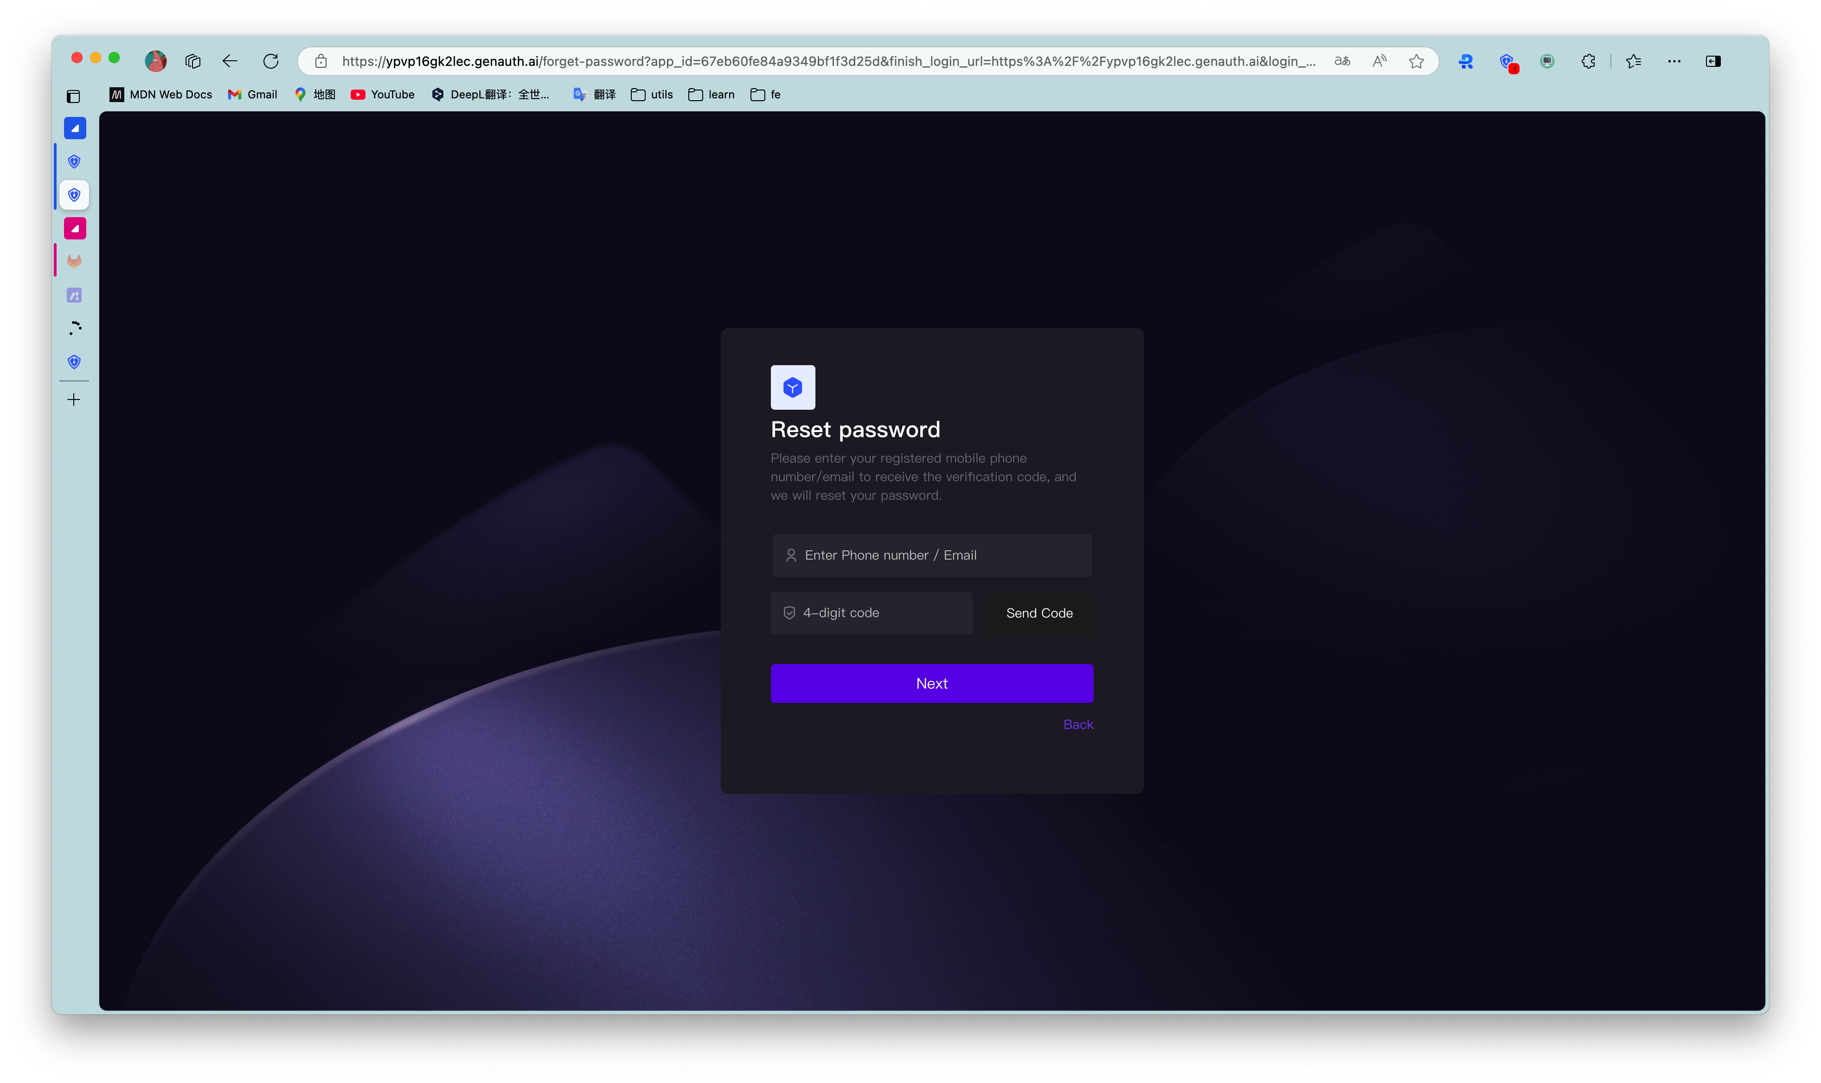The height and width of the screenshot is (1083, 1821).
Task: Click the Next button on the reset form
Action: [x=931, y=683]
